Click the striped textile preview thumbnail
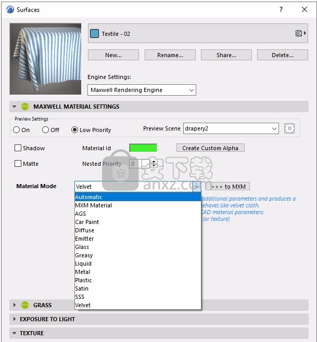The height and width of the screenshot is (342, 317). [45, 59]
